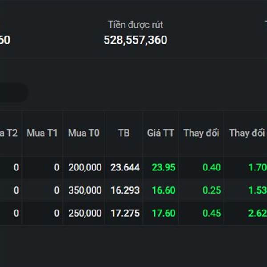This screenshot has width=267, height=267.
Task: Click the TB column header
Action: [x=124, y=133]
